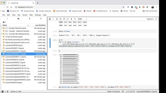This screenshot has height=93, width=166.
Task: Bookmark this page with the star icon
Action: pos(123,7)
